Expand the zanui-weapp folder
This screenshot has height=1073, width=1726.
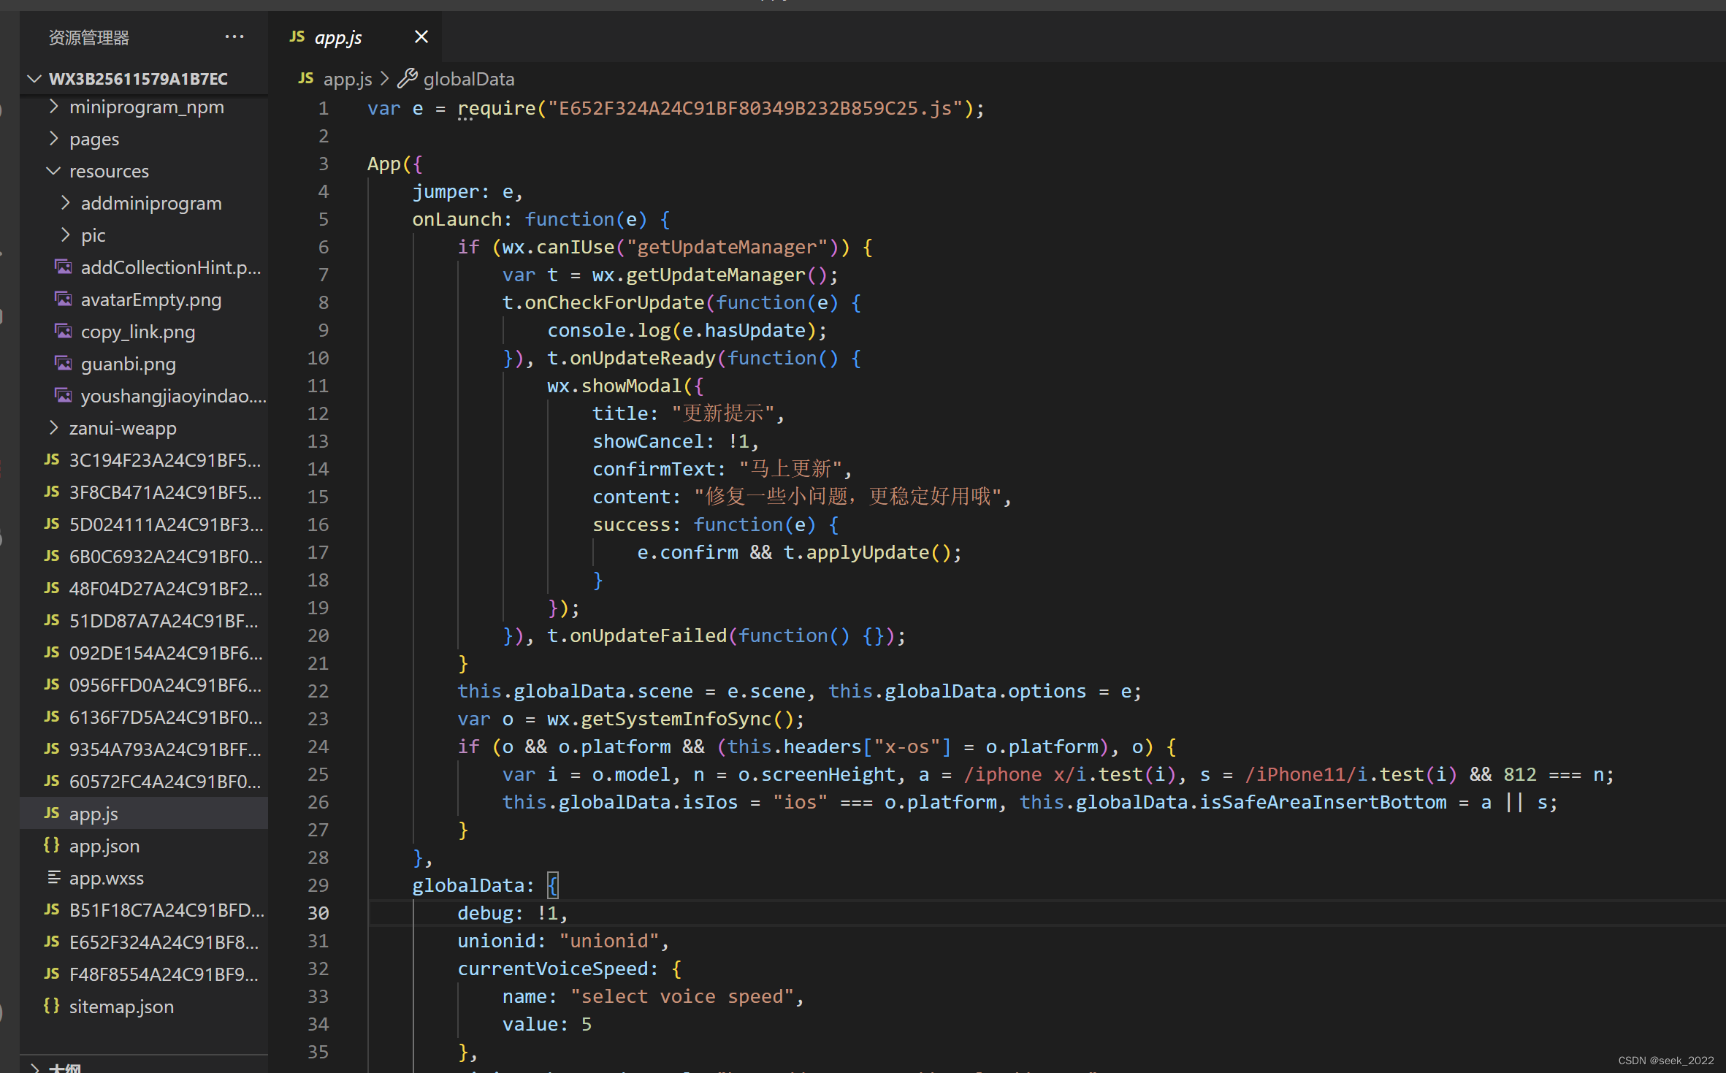(144, 428)
